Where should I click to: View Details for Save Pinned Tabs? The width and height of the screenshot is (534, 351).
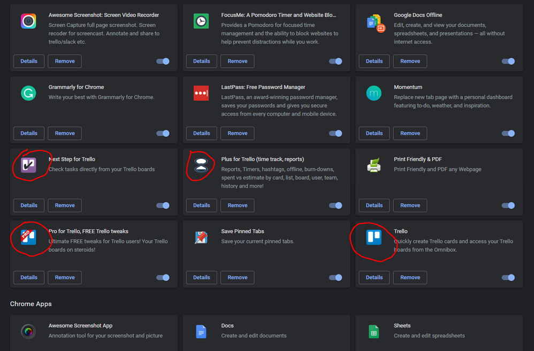[202, 278]
